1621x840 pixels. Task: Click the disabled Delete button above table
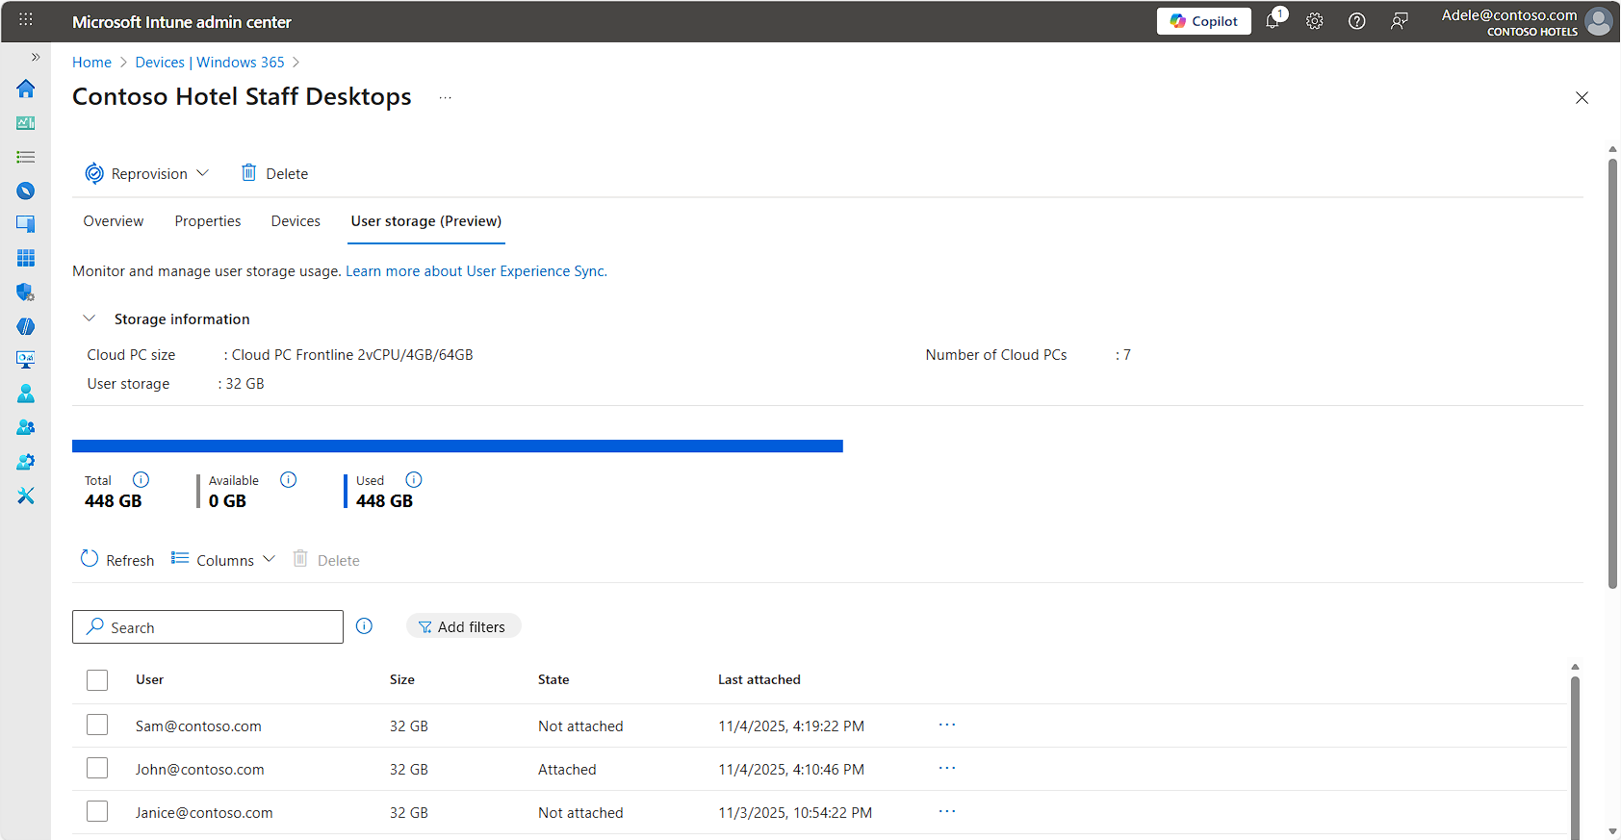[326, 560]
